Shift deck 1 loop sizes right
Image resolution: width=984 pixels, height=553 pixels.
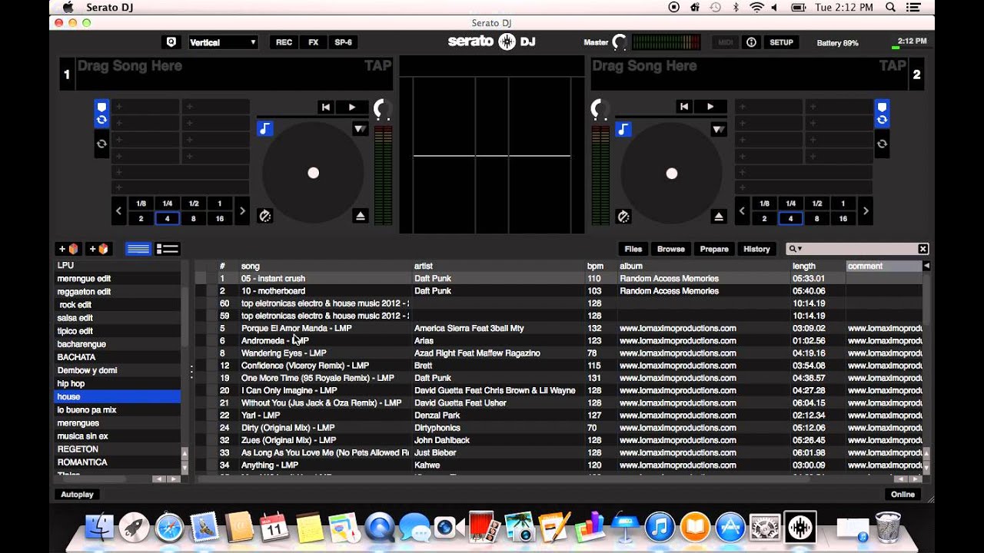[x=242, y=211]
